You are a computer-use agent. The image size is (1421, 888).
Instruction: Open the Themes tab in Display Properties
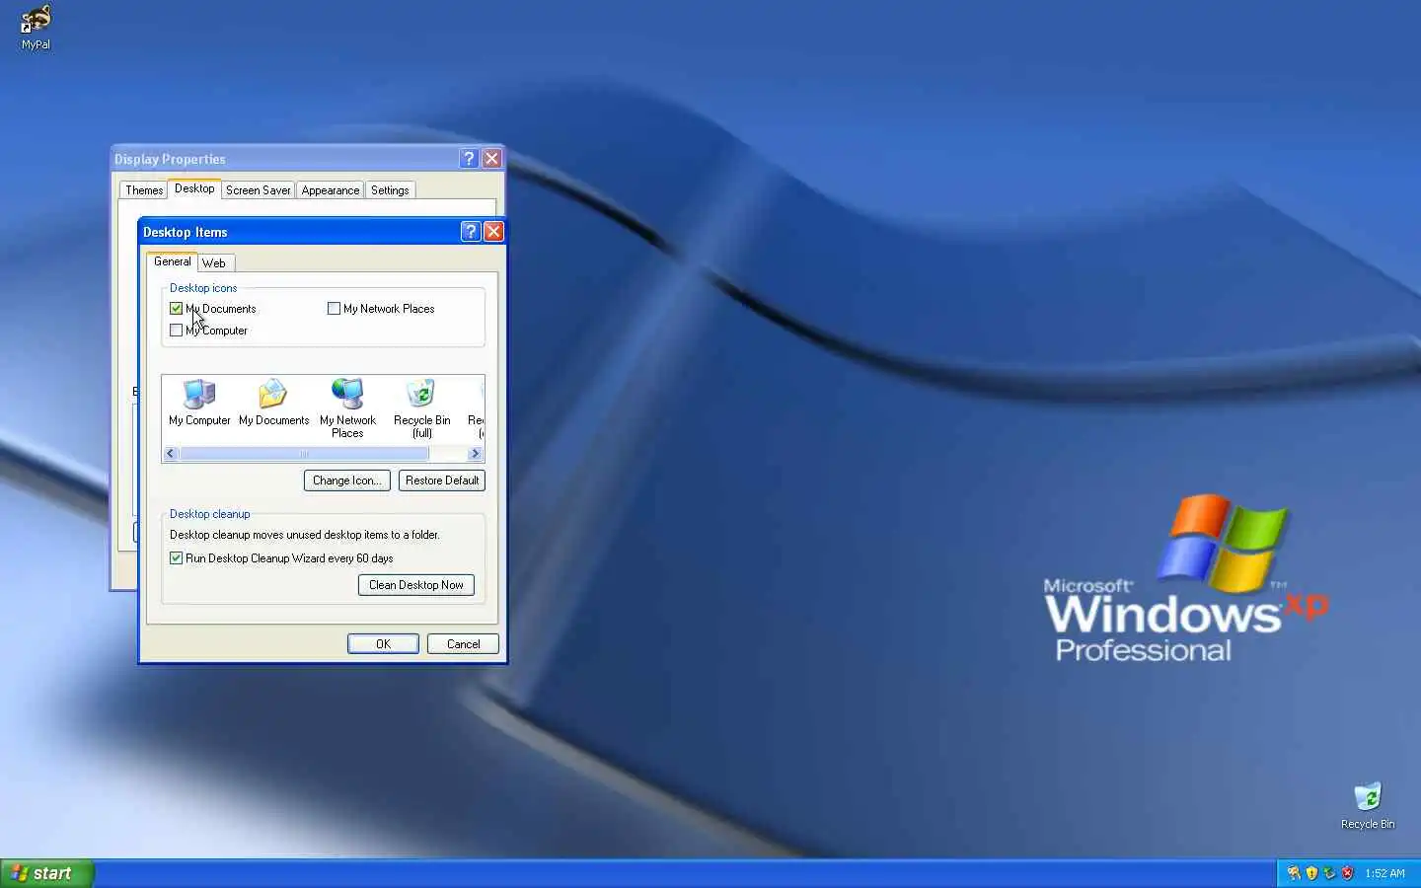pyautogui.click(x=144, y=190)
